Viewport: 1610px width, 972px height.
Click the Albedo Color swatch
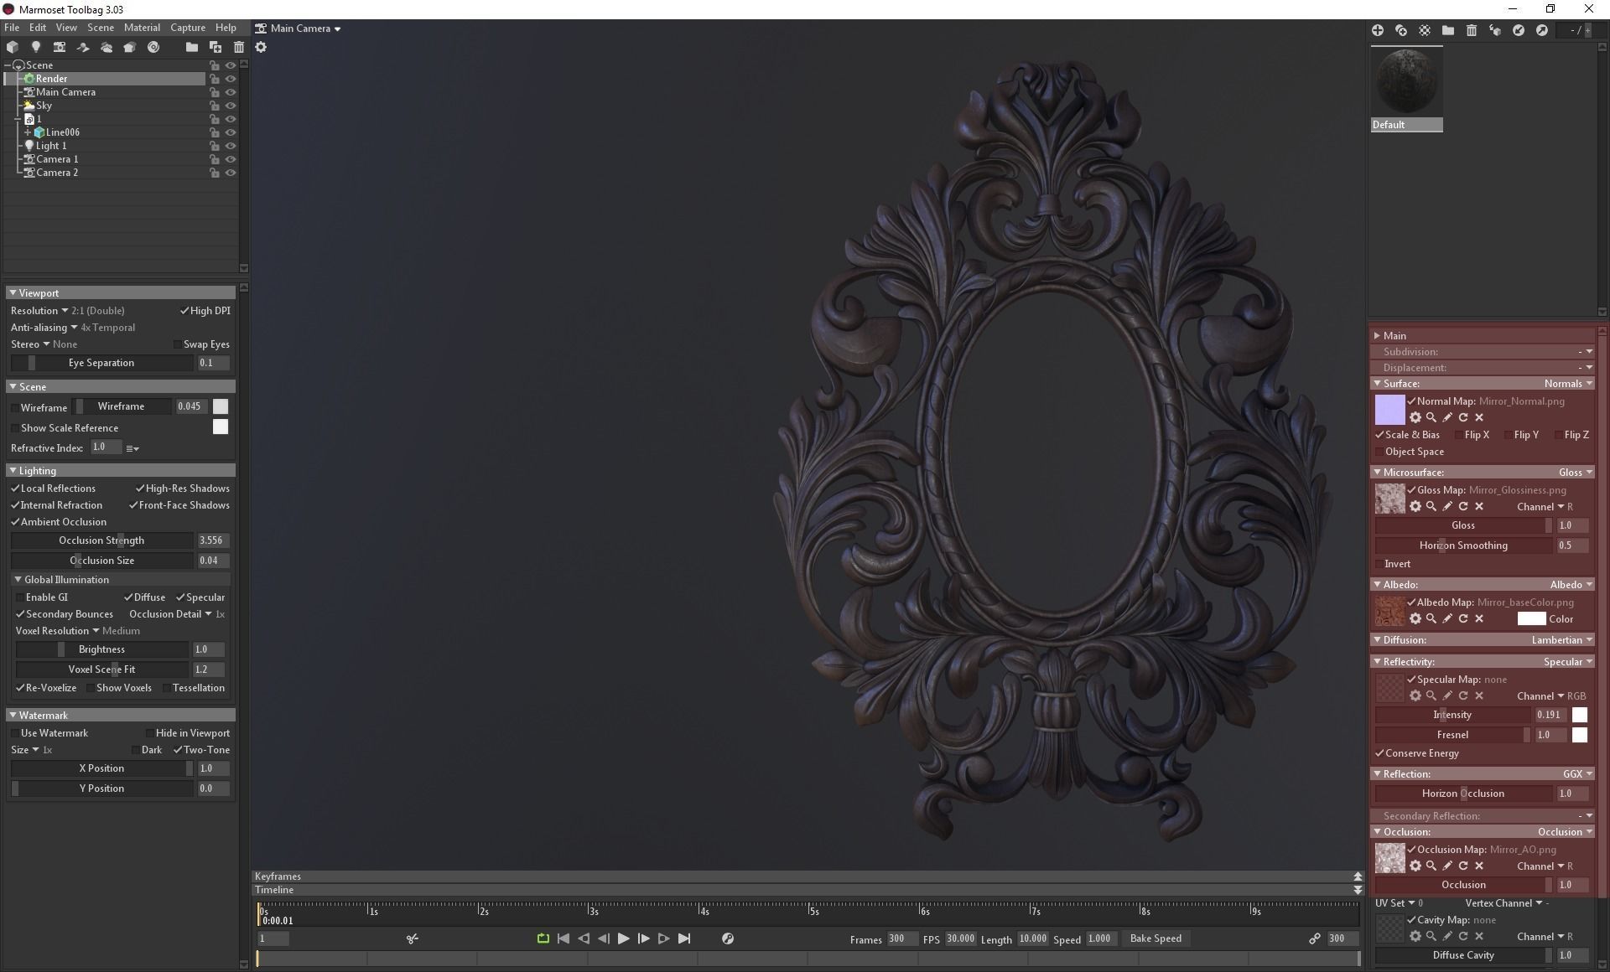tap(1531, 619)
